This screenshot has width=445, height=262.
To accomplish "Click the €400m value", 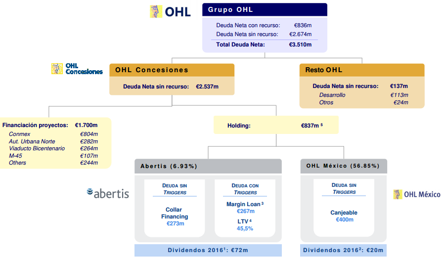I will (x=345, y=219).
